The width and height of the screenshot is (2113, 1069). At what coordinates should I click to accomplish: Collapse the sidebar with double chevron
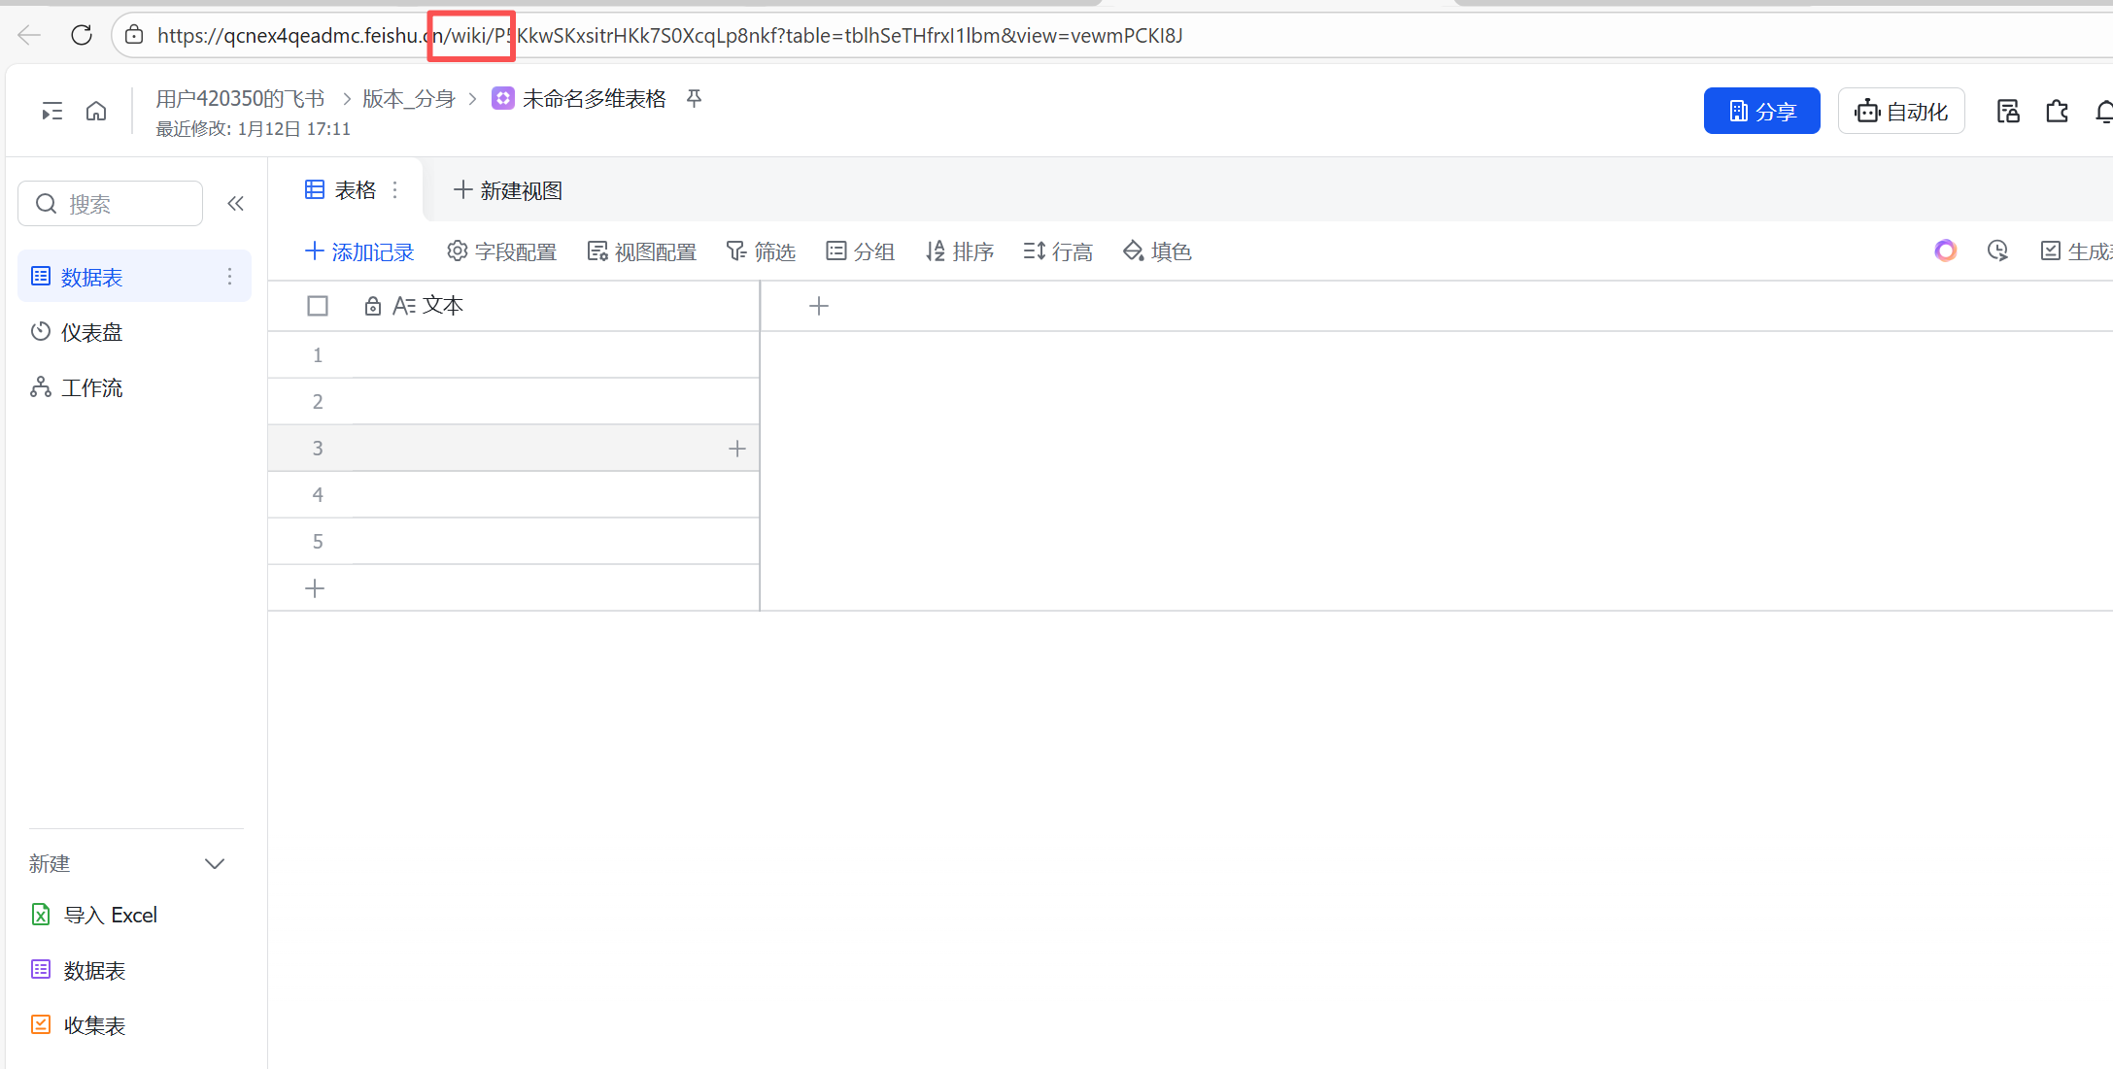click(x=235, y=204)
